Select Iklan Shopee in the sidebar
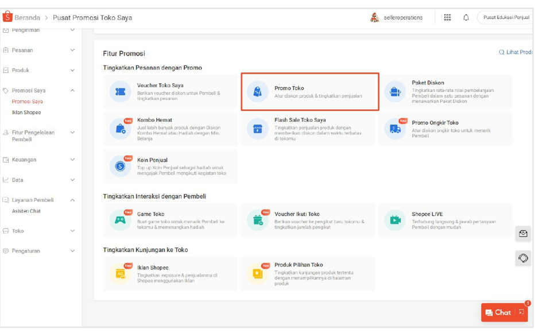Screen dimensions: 535x333 tap(26, 113)
